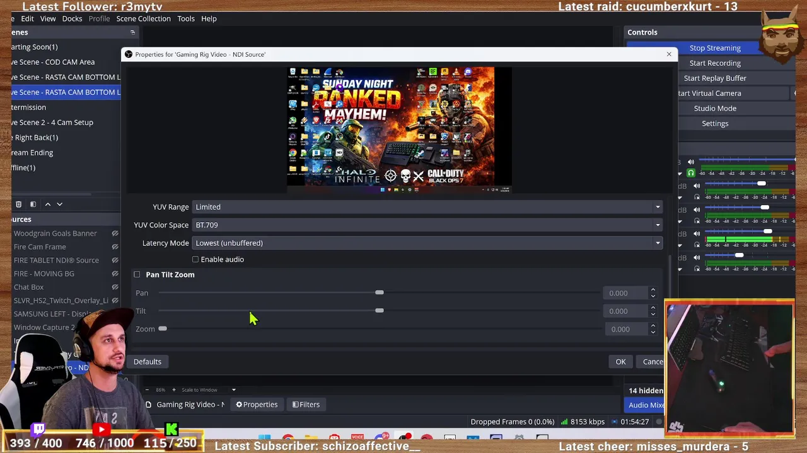Toggle visibility of FIRE TABLET NDI Source

tap(115, 260)
